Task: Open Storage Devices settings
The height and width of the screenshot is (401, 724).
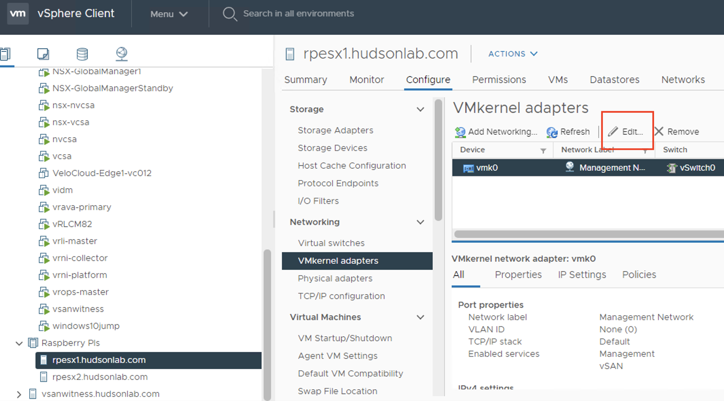Action: [x=332, y=148]
